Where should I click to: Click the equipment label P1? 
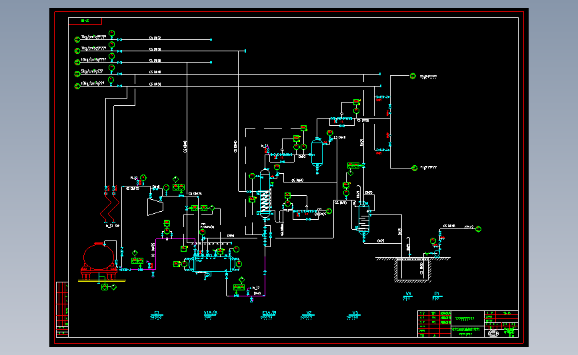click(437, 294)
